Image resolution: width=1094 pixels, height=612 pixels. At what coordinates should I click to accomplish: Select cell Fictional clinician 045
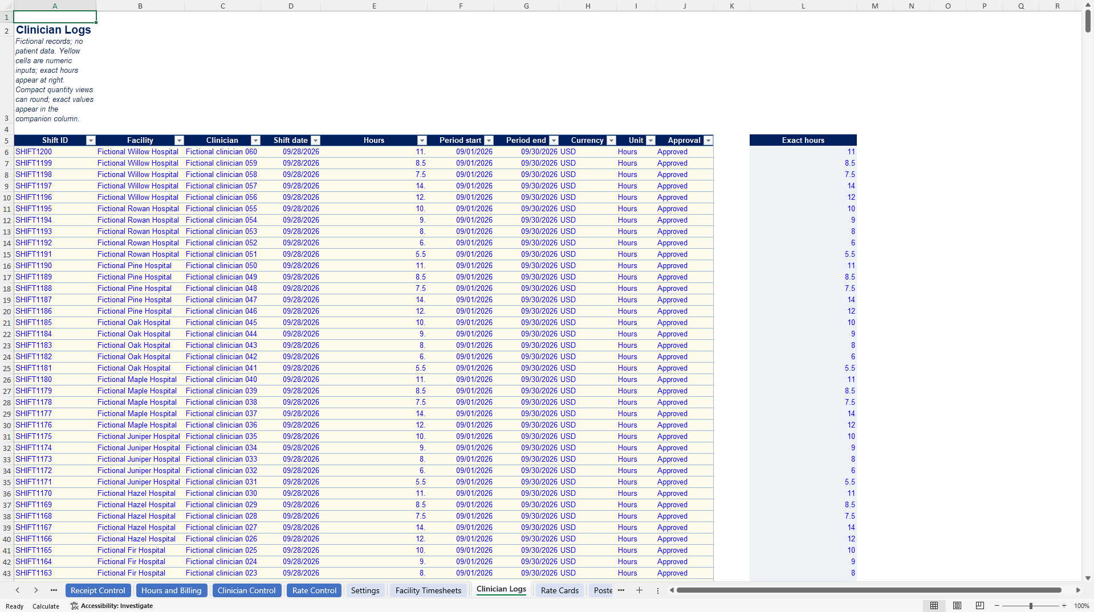click(222, 323)
